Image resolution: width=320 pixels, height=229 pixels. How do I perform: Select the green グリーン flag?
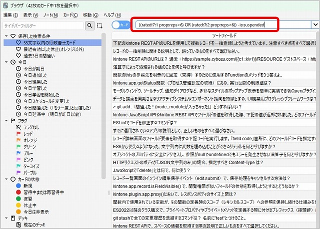coord(18,147)
